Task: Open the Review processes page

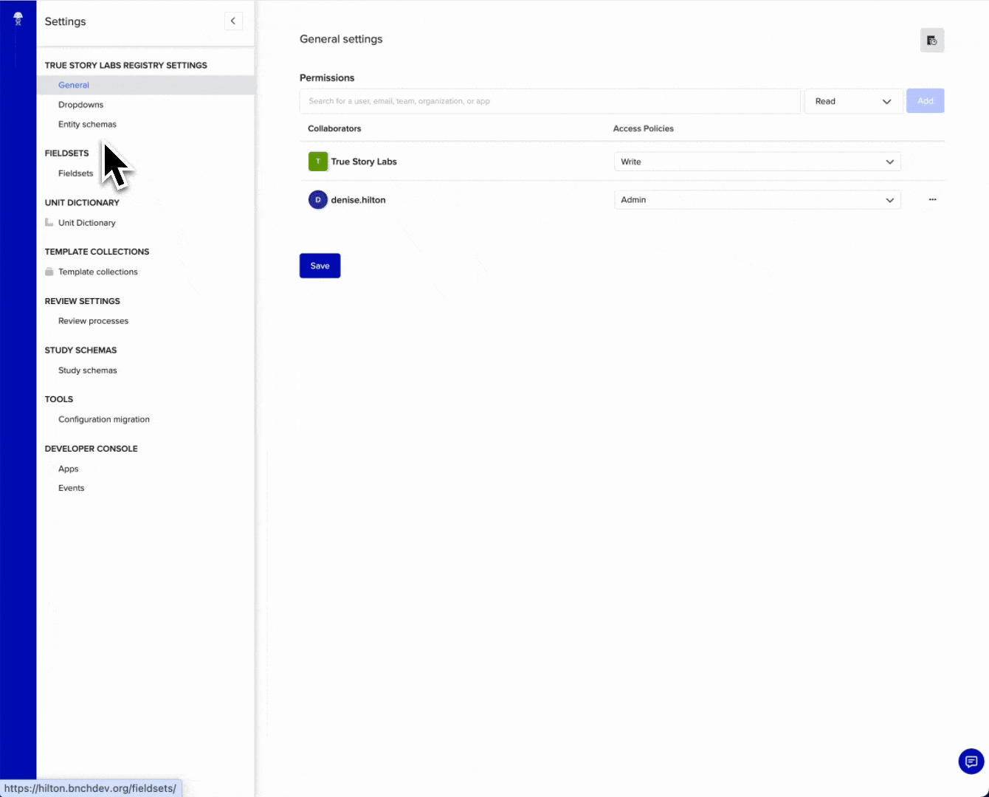Action: [93, 320]
